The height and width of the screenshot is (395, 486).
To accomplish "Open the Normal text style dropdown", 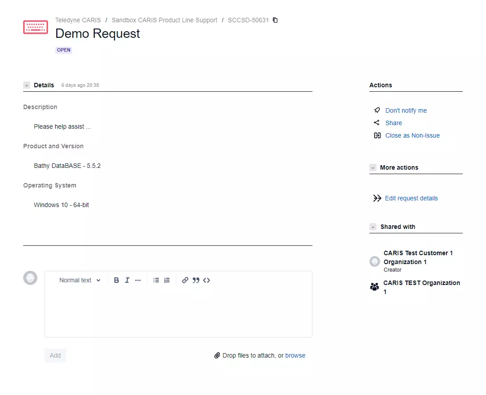I will 79,280.
